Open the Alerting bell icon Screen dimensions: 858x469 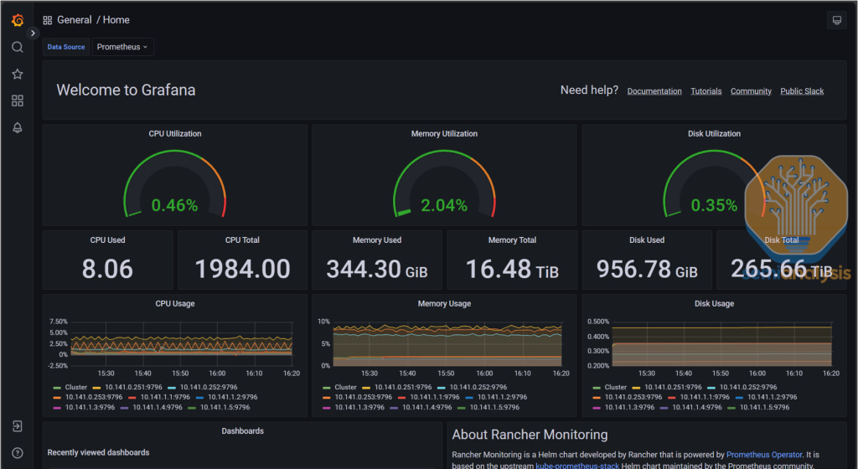coord(18,127)
